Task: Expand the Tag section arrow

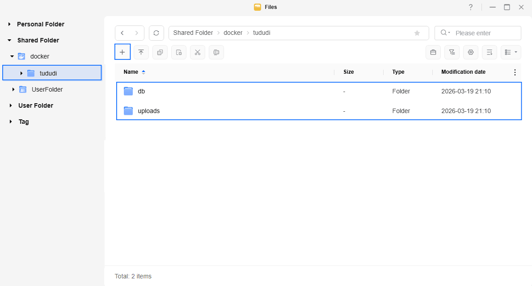Action: 9,122
